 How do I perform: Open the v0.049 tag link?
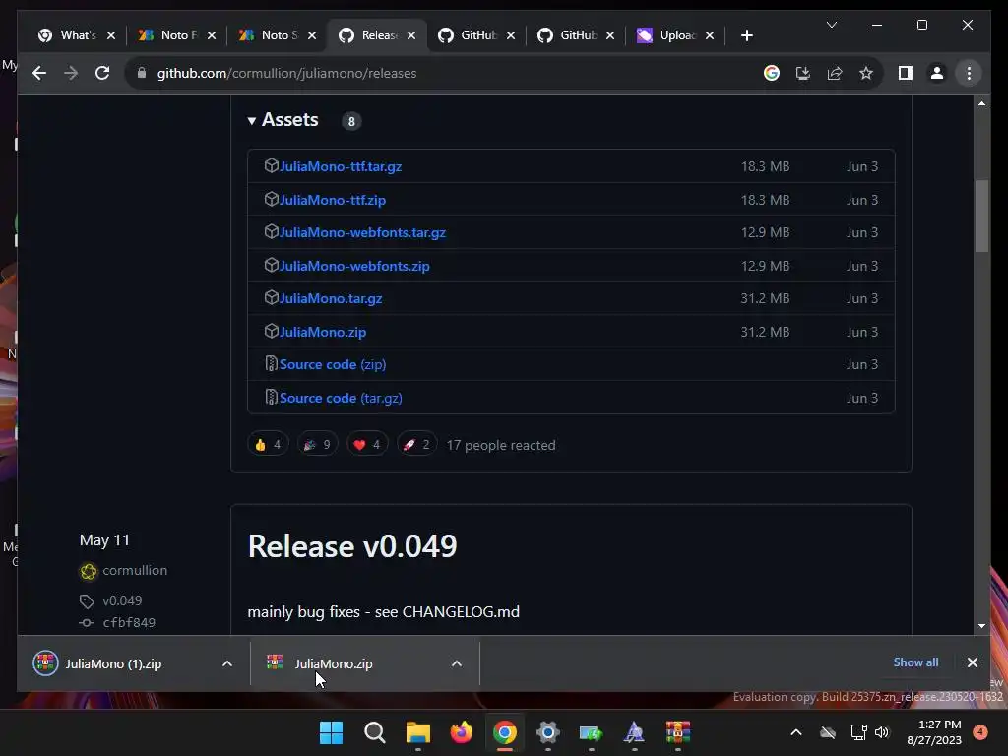click(x=122, y=600)
